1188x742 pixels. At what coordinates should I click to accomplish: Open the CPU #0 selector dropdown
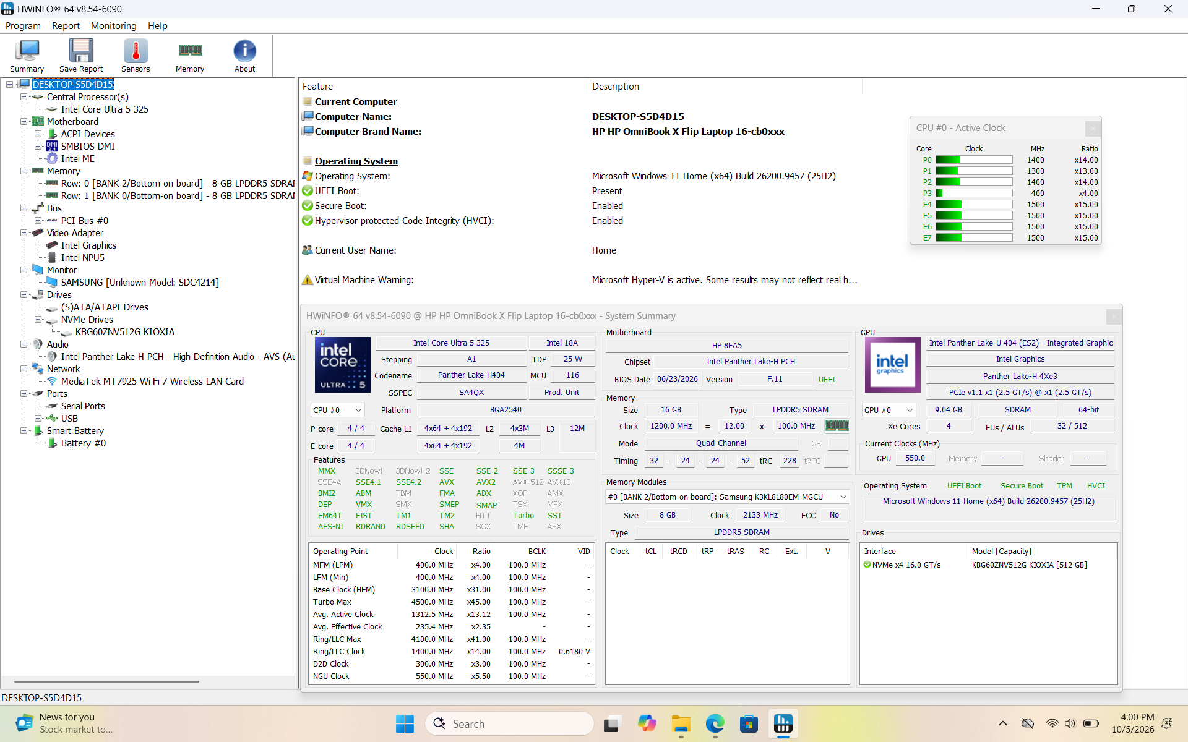(337, 411)
